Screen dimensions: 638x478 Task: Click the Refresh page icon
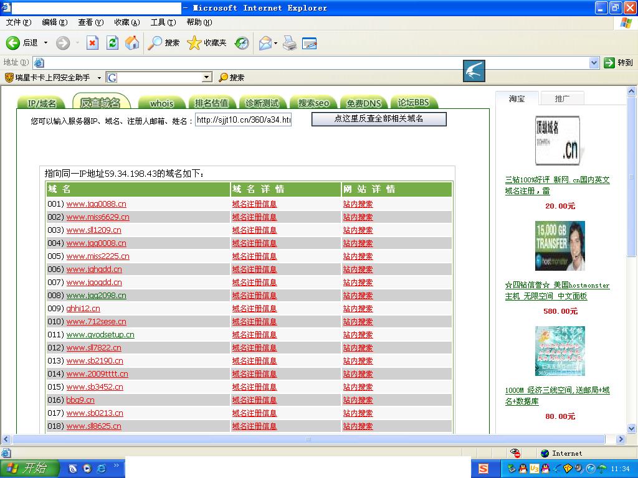click(112, 43)
